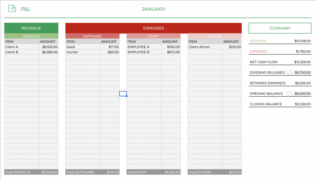Click the RETAINED EARNINGS label
The width and height of the screenshot is (316, 180).
pos(268,83)
